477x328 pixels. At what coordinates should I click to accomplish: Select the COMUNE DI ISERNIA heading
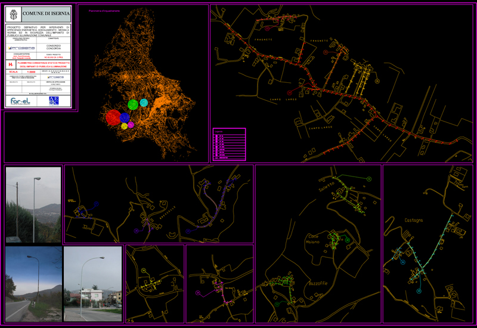(x=46, y=14)
